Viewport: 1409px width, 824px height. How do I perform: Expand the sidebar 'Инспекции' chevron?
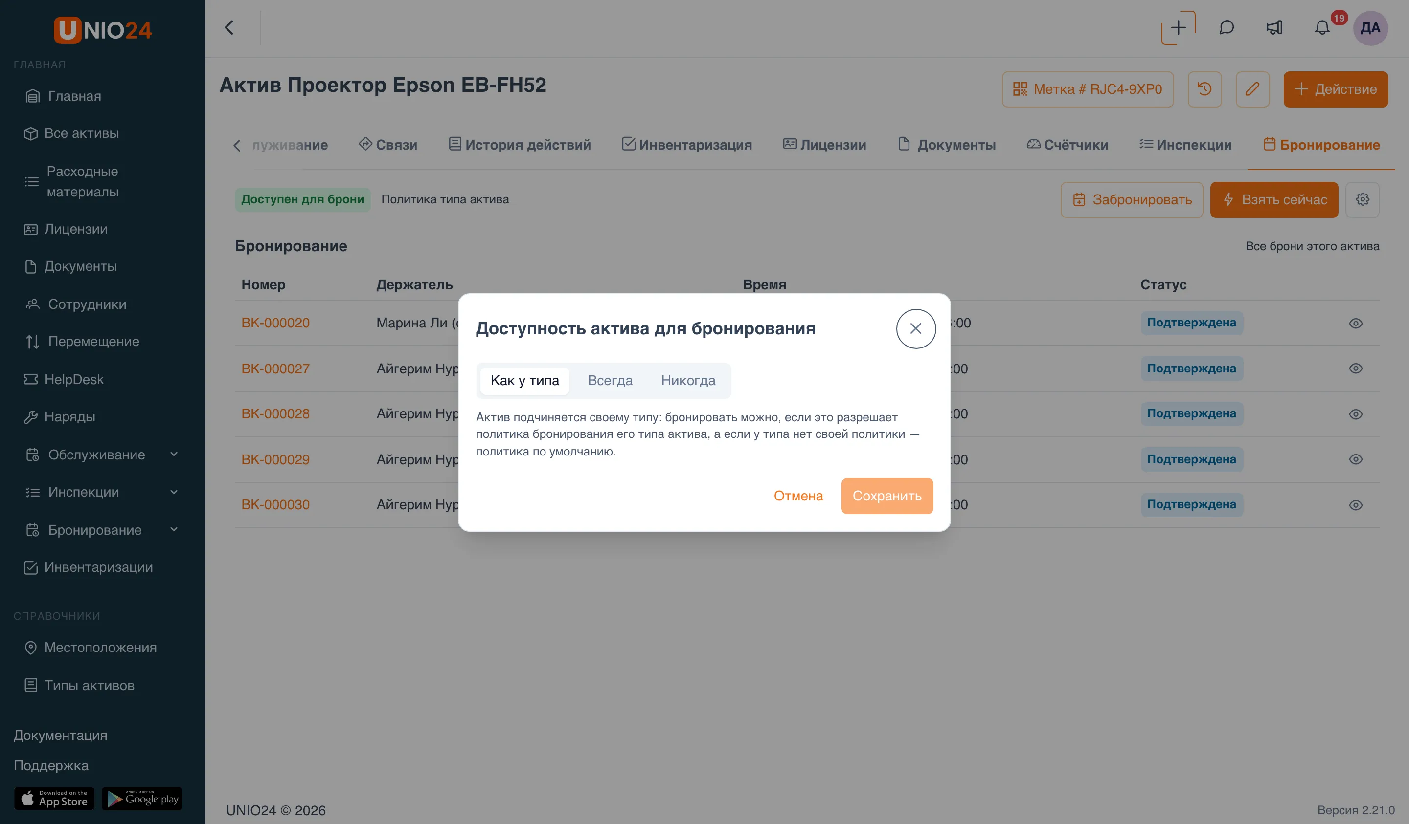[174, 492]
